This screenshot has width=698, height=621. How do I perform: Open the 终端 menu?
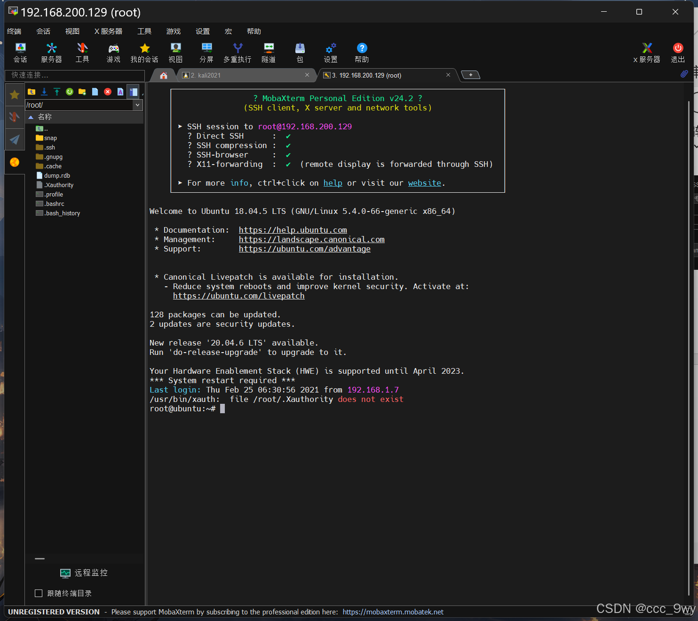click(x=14, y=31)
